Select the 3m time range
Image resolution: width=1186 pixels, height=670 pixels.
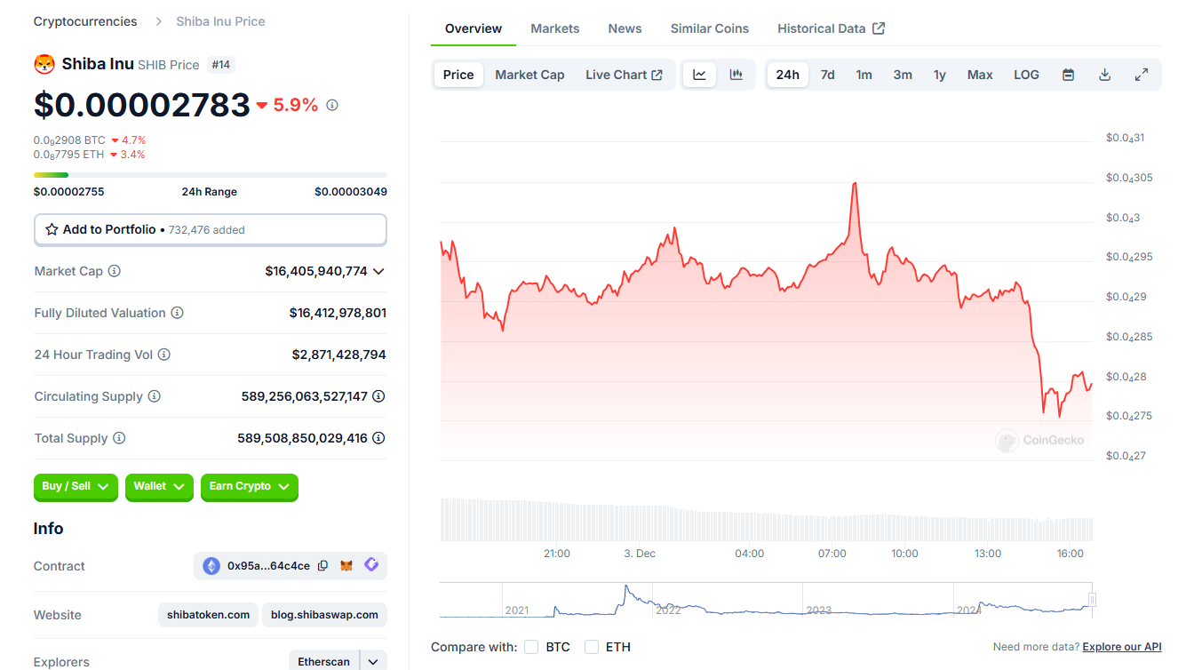(x=903, y=75)
